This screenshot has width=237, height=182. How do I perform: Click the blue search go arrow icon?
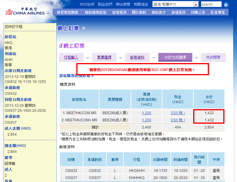[226, 4]
